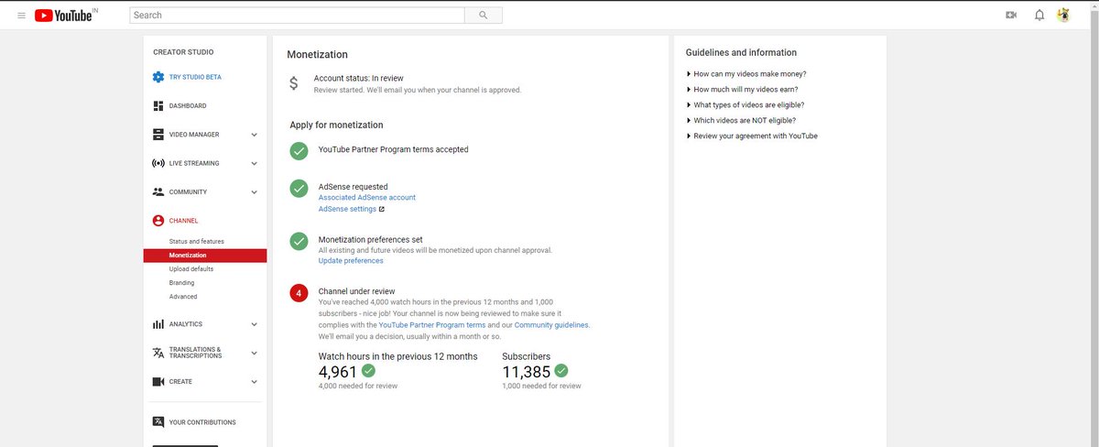Open the hamburger guide menu
This screenshot has height=447, width=1099.
[21, 15]
